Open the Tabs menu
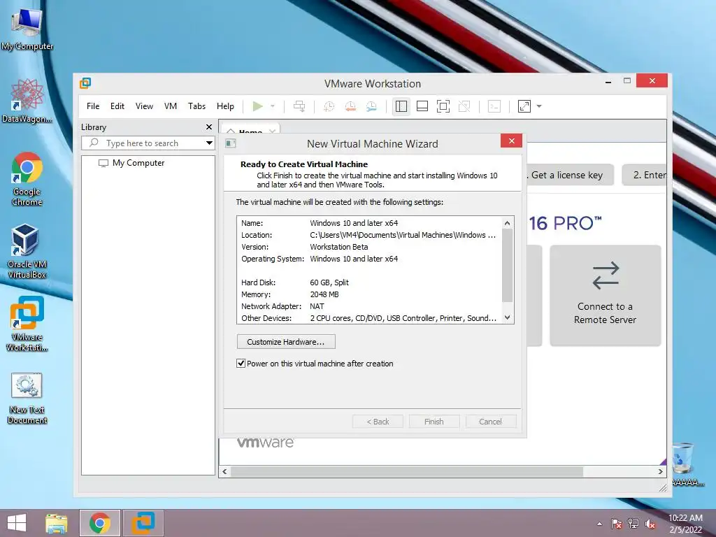 tap(196, 106)
